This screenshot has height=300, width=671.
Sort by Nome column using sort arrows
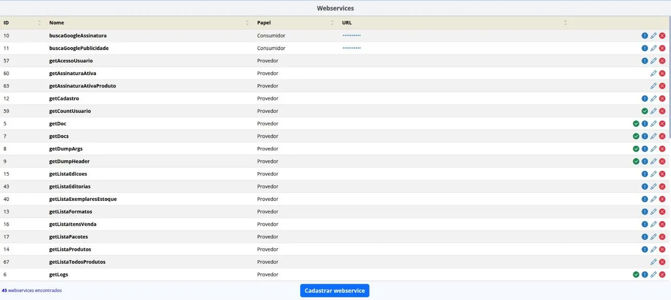tap(247, 22)
